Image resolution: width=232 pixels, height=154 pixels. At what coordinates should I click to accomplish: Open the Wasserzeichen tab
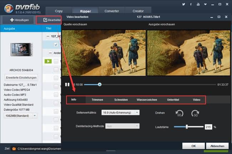coord(147,100)
